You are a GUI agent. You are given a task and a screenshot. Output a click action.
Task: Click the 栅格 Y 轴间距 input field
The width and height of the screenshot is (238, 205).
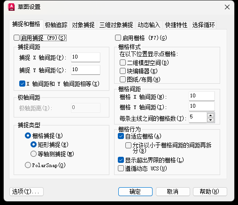tap(202, 106)
